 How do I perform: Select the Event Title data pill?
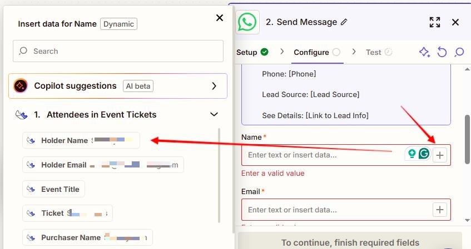(x=54, y=189)
